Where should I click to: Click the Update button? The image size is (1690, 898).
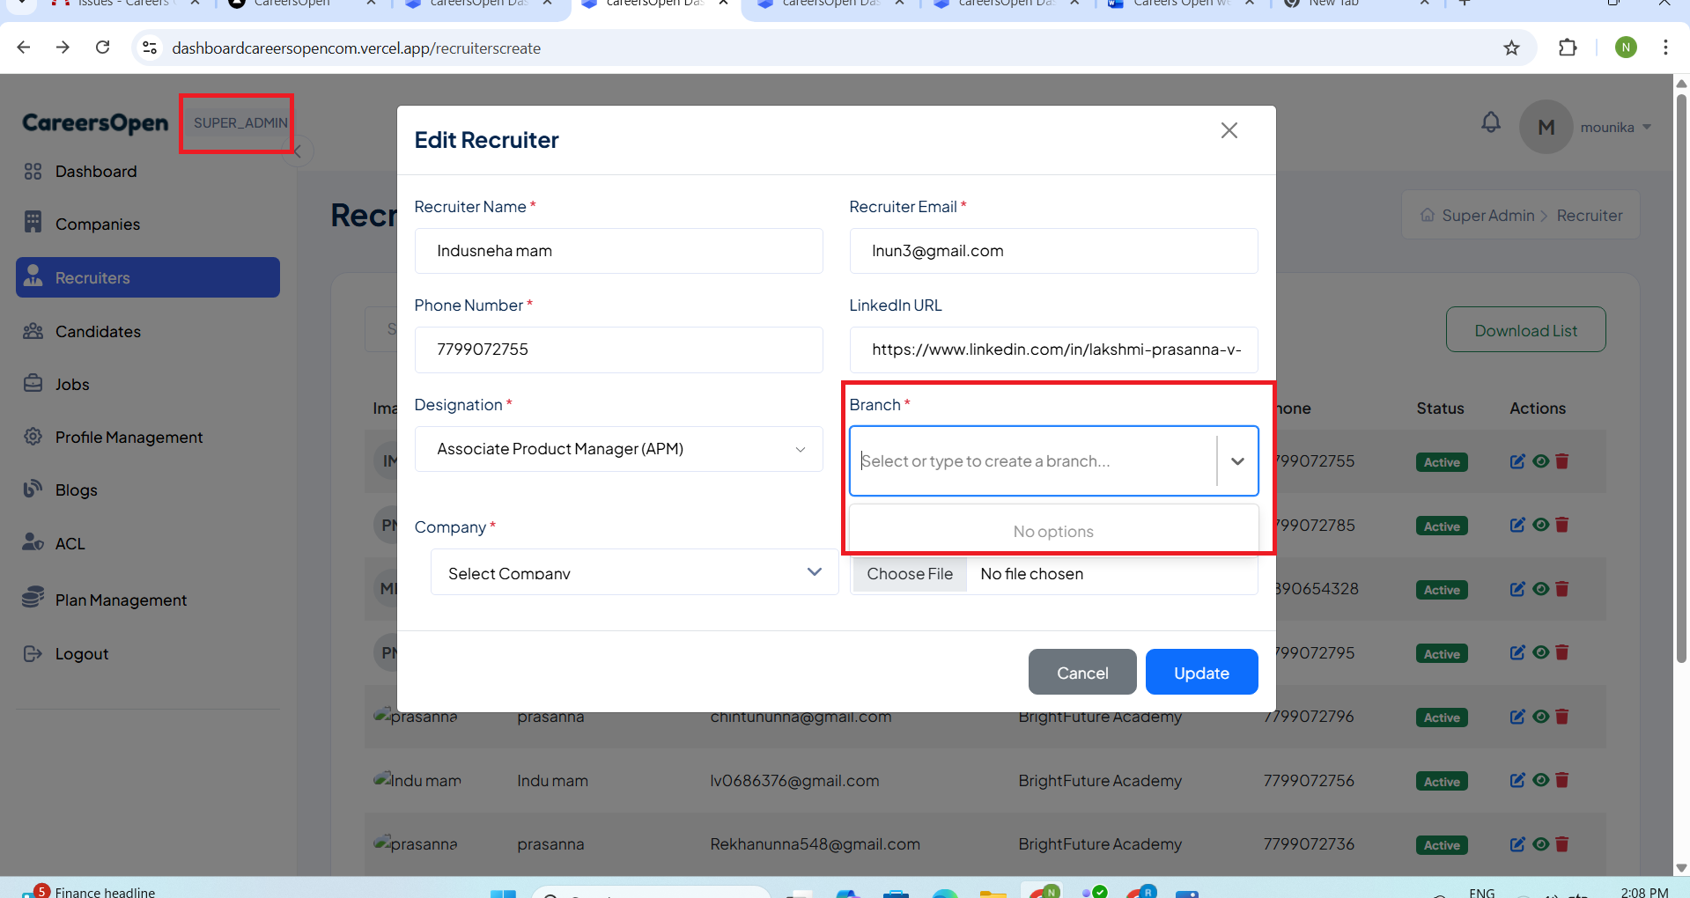coord(1200,673)
